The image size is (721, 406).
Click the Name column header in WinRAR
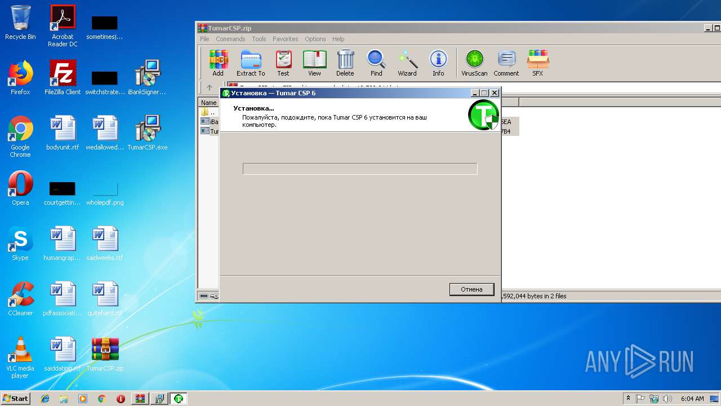(x=209, y=103)
